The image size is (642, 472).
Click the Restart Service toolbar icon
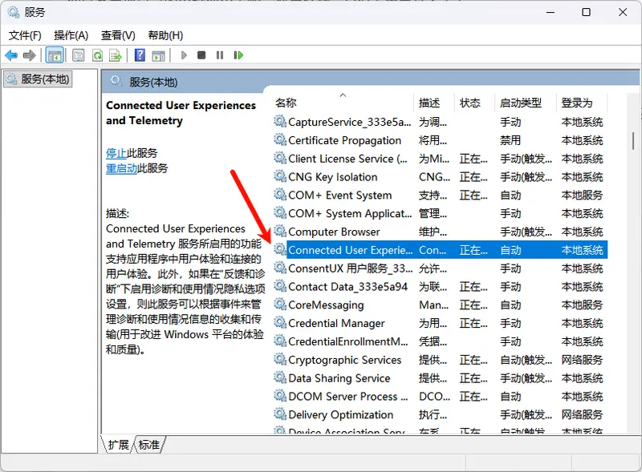(x=238, y=55)
